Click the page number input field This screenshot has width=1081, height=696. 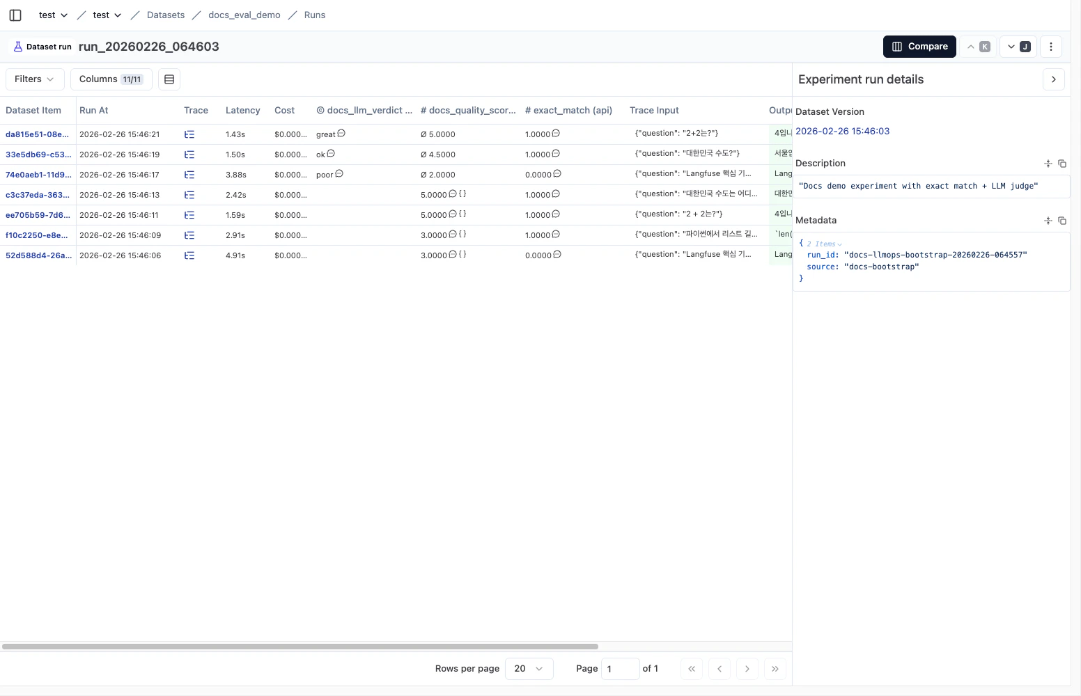(620, 669)
